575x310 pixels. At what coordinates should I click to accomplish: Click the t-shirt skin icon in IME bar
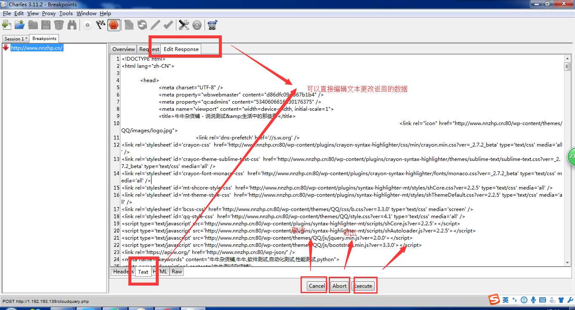coord(561,300)
